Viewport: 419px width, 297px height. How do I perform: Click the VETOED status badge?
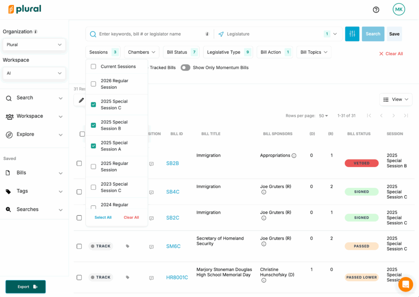pos(361,163)
